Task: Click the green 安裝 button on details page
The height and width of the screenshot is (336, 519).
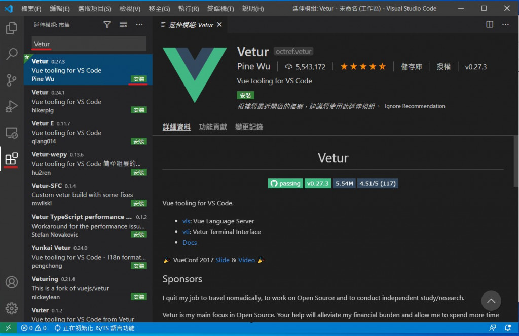Action: (x=245, y=96)
